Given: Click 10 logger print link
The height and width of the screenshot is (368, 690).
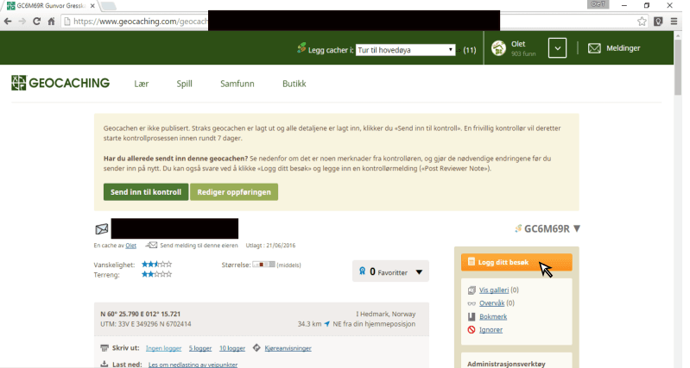Looking at the screenshot, I should coord(232,348).
